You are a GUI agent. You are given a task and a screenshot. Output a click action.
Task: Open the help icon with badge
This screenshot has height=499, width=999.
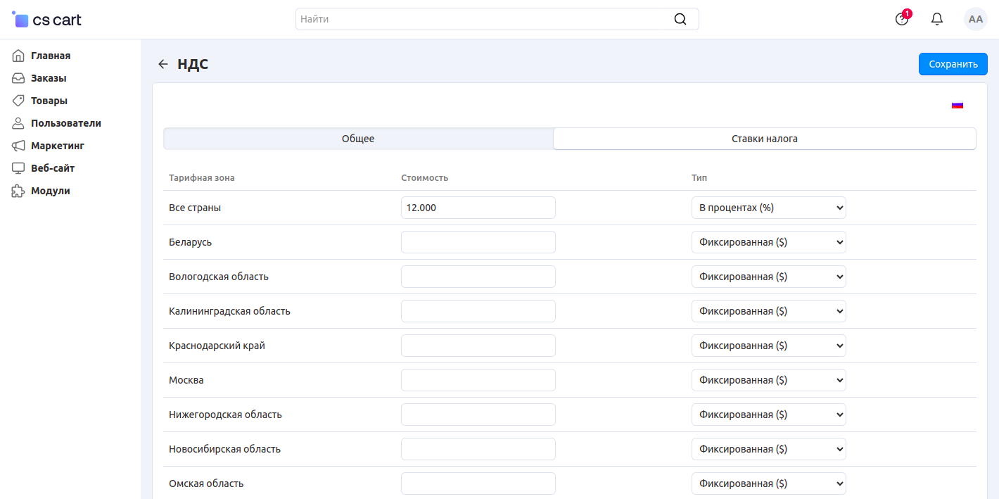pyautogui.click(x=902, y=19)
